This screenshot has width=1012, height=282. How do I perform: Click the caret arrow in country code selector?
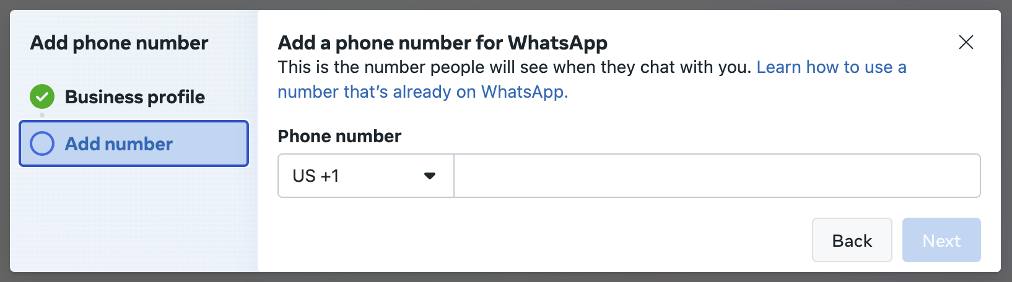(429, 176)
